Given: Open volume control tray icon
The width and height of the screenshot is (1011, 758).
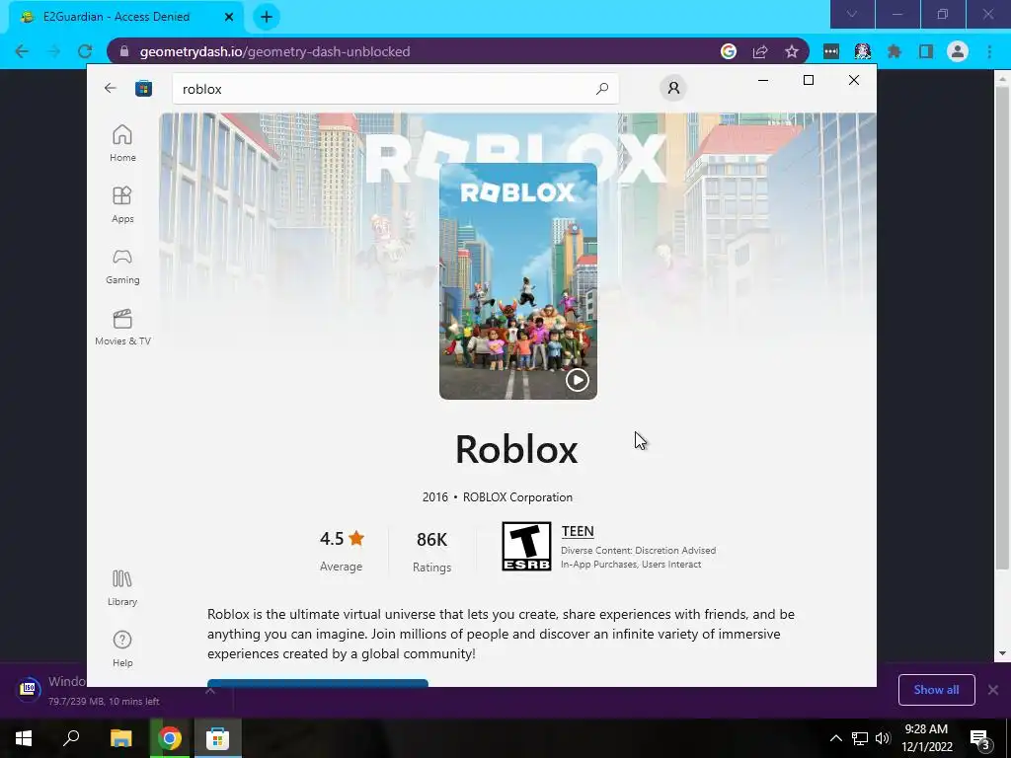Looking at the screenshot, I should (x=883, y=738).
